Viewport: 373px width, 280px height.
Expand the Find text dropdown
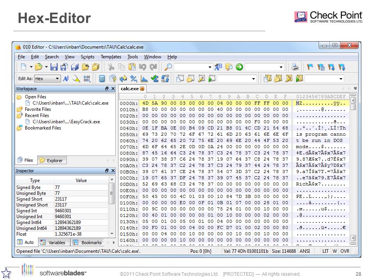(210, 67)
